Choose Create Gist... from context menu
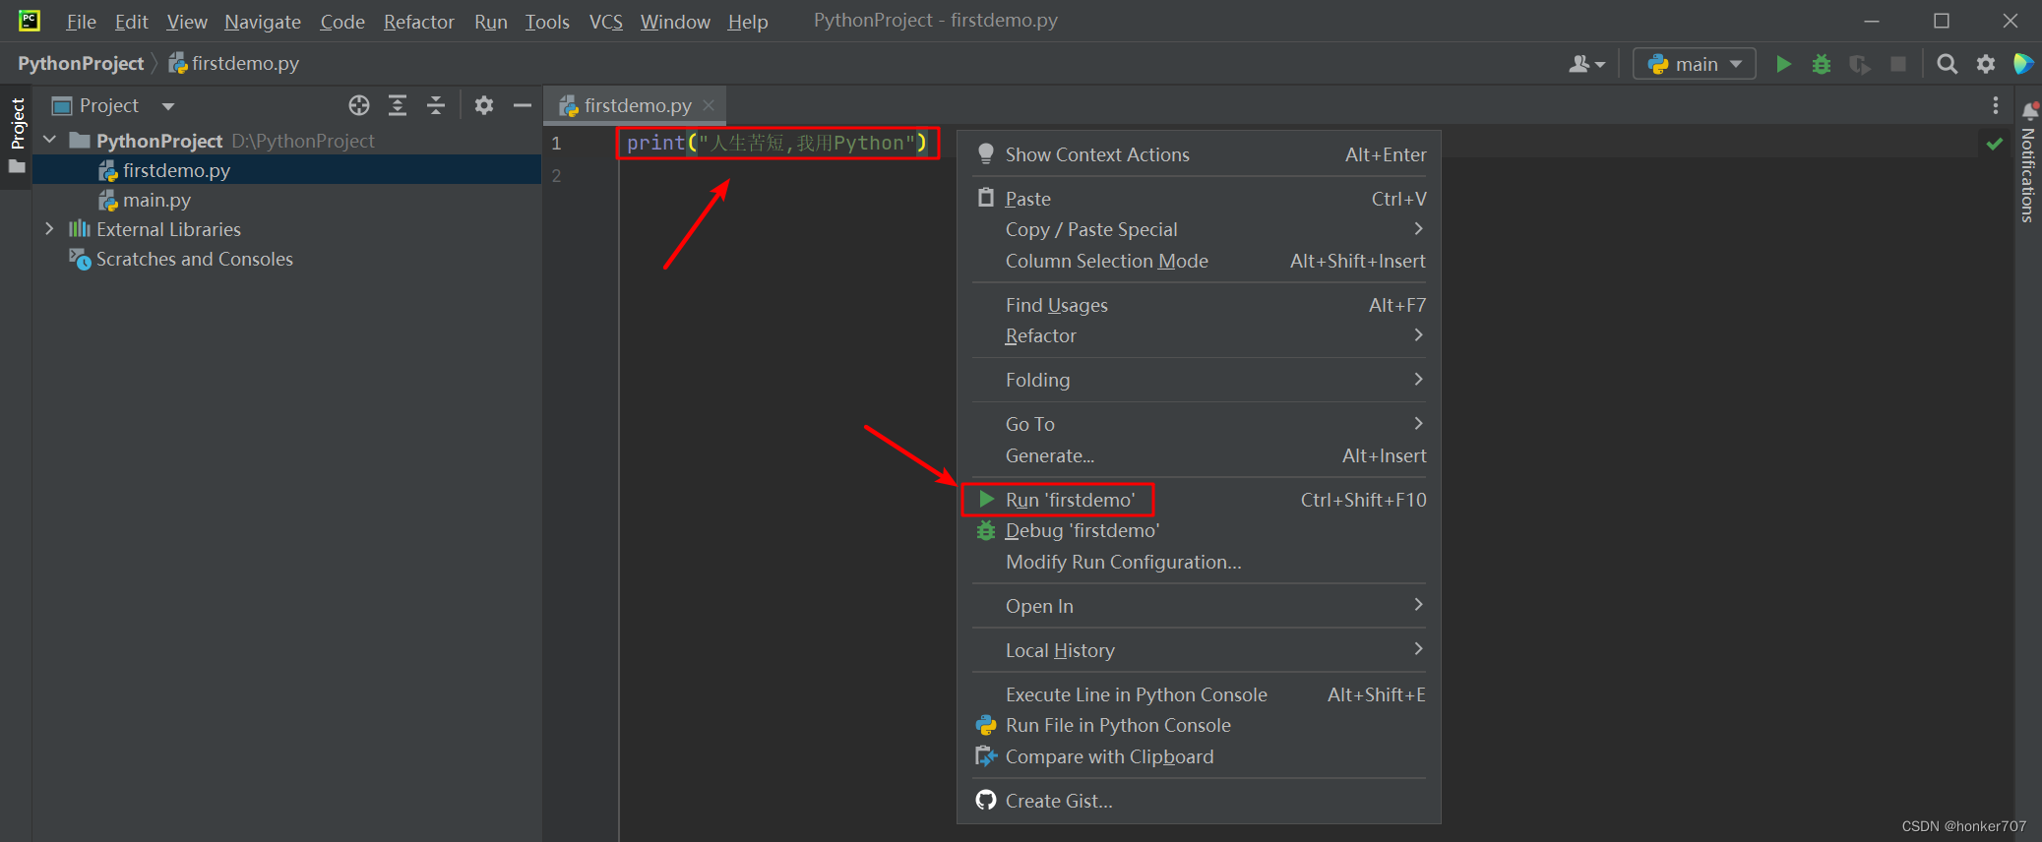This screenshot has width=2042, height=842. click(1199, 801)
